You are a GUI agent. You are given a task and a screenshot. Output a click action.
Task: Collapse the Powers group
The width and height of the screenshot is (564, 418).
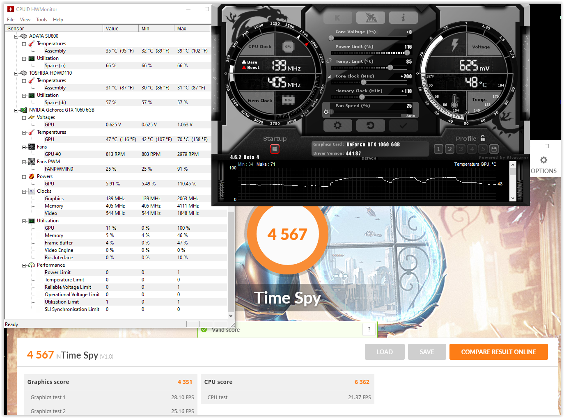click(24, 176)
